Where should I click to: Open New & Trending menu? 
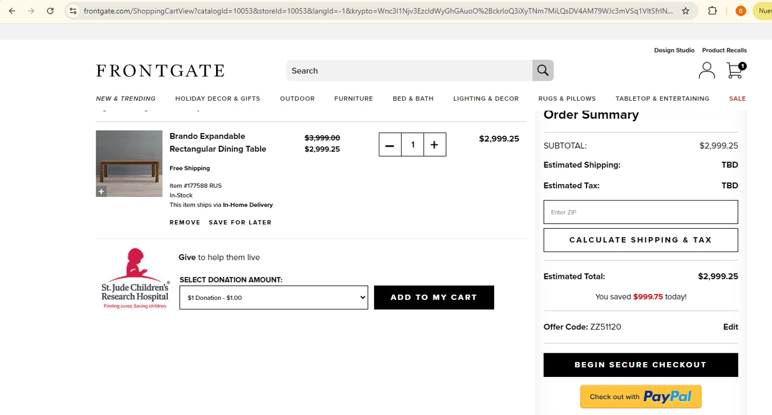[x=126, y=99]
